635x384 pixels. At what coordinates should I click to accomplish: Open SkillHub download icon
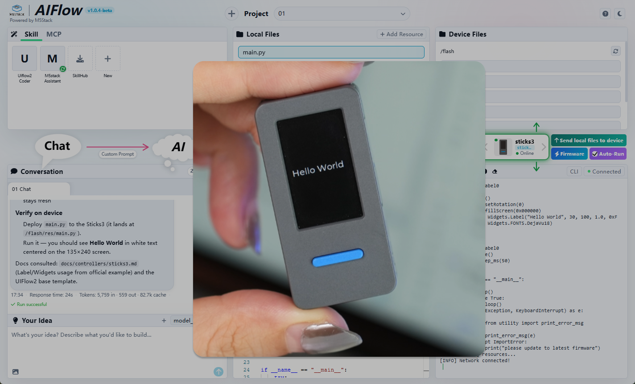pyautogui.click(x=80, y=58)
